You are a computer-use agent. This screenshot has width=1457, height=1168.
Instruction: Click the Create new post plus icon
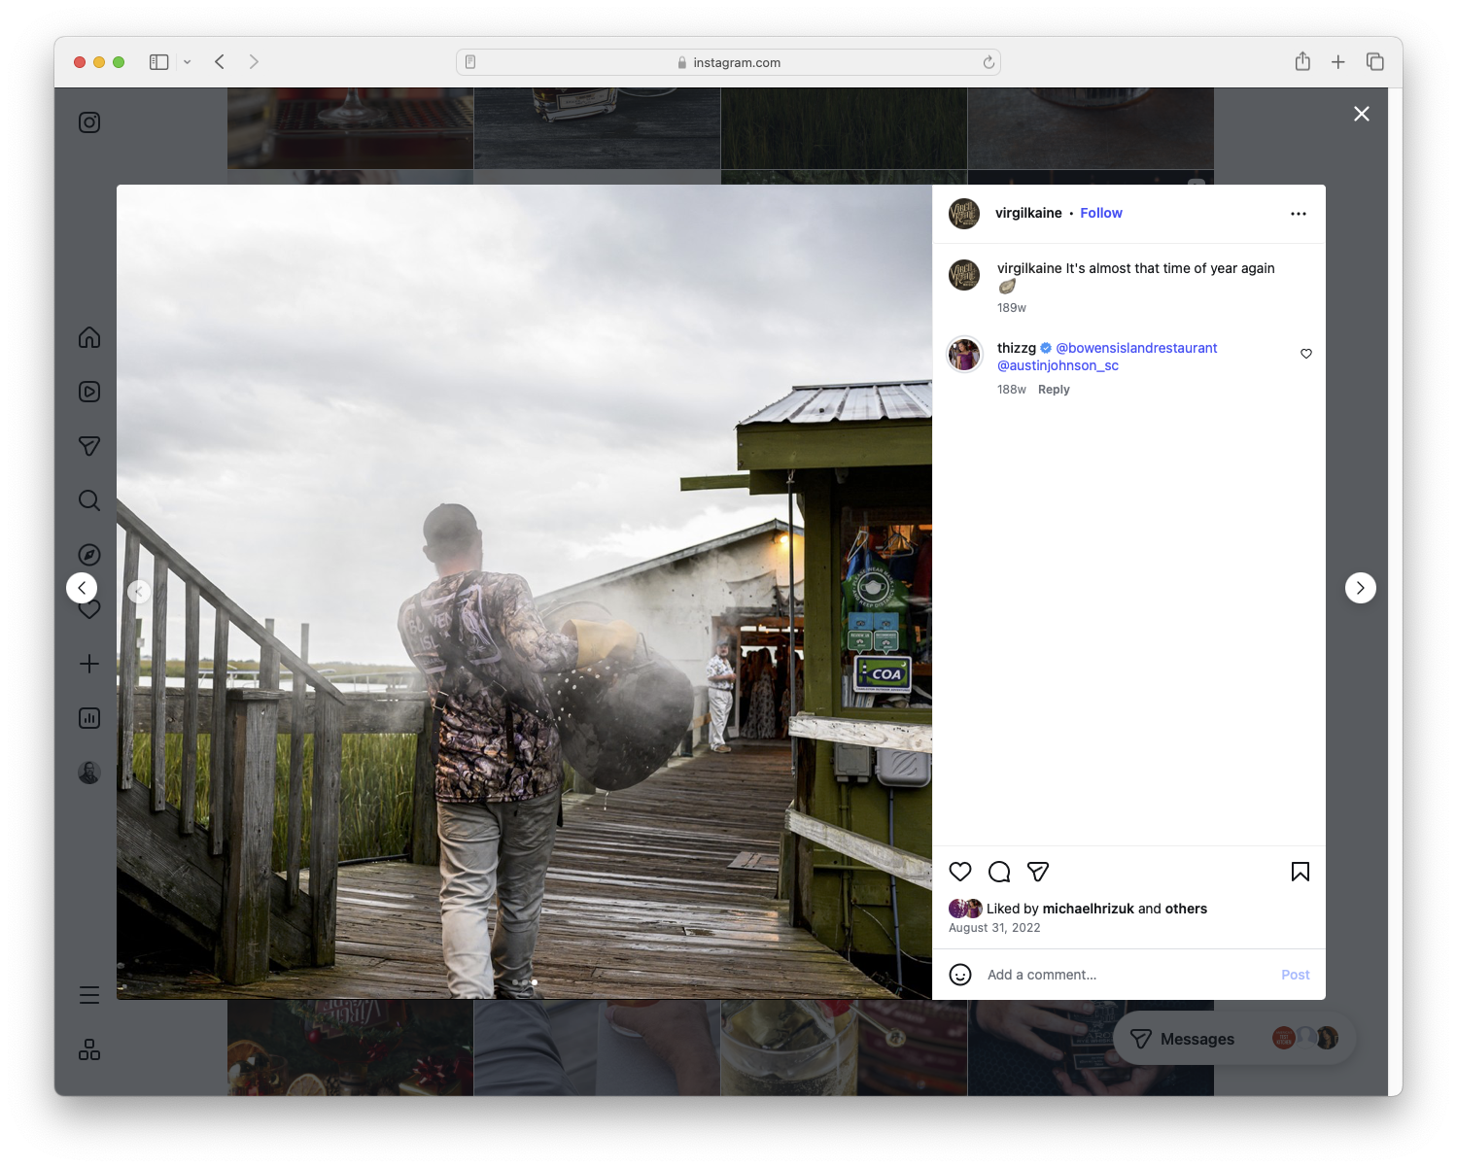coord(88,664)
